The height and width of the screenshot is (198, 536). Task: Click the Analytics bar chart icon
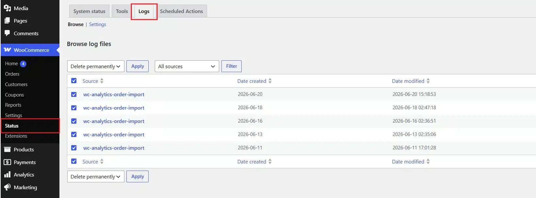pyautogui.click(x=7, y=175)
